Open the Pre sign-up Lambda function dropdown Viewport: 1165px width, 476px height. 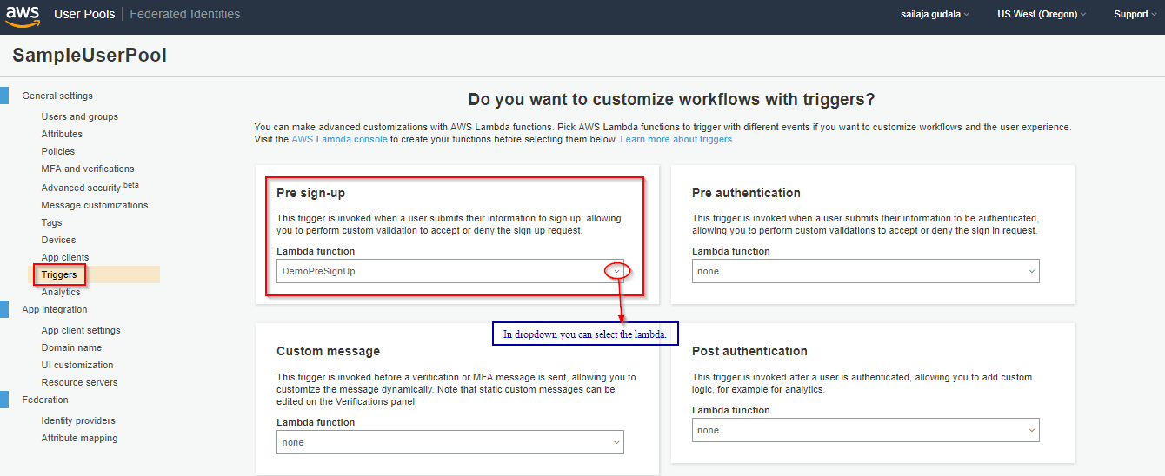(450, 271)
